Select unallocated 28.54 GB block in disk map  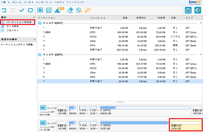pos(186,125)
